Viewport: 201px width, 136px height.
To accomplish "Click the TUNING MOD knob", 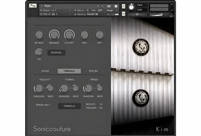I will click(75, 88).
